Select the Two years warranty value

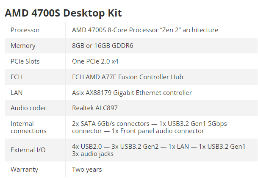pyautogui.click(x=87, y=170)
